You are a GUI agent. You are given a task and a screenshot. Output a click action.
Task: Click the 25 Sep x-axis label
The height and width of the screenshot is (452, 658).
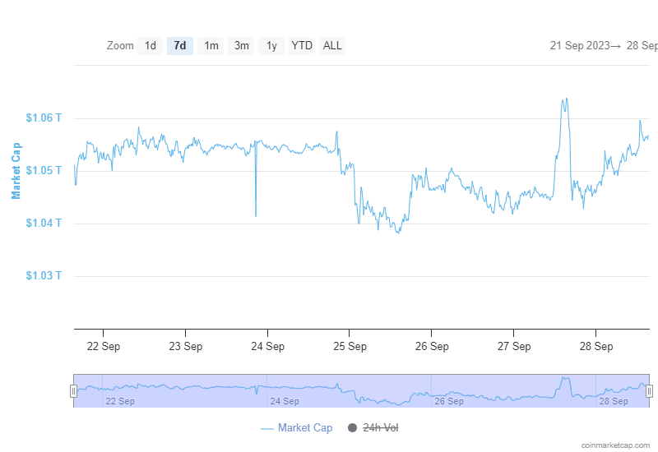(350, 346)
